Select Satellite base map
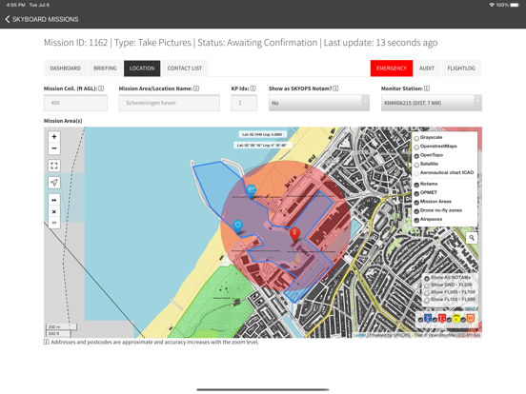This screenshot has width=526, height=394. (416, 165)
